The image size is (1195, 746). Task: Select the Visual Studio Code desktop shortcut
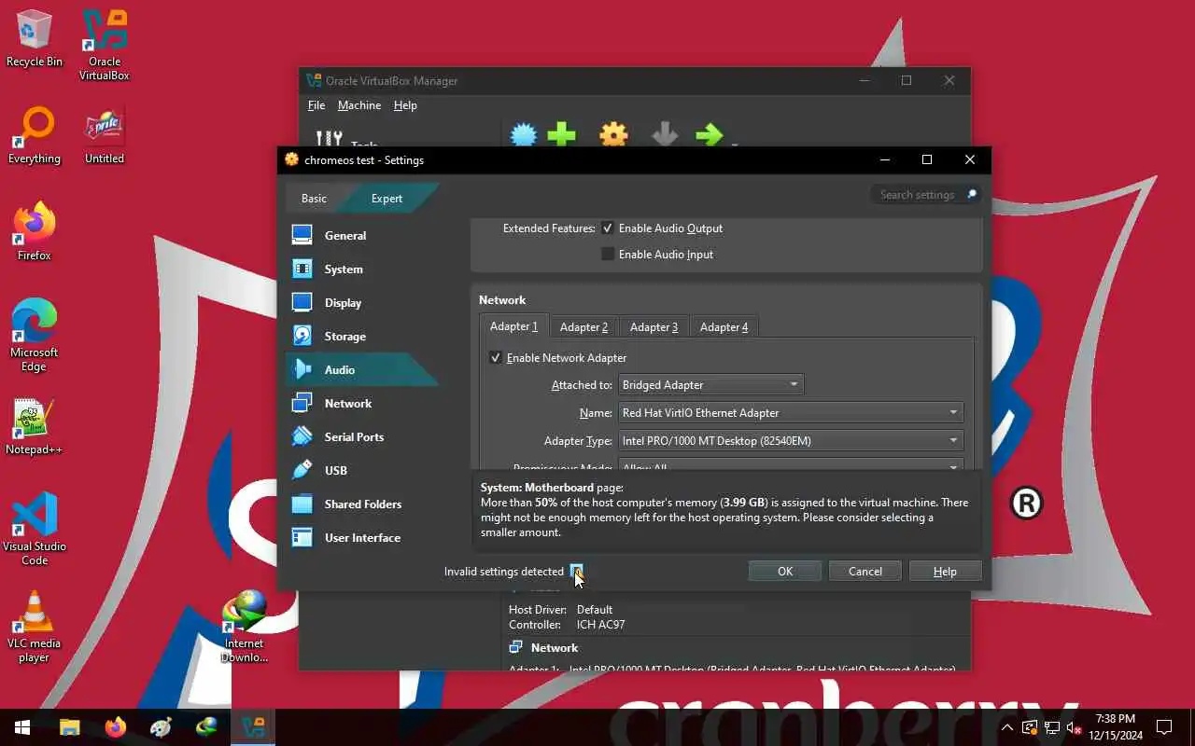click(x=35, y=530)
